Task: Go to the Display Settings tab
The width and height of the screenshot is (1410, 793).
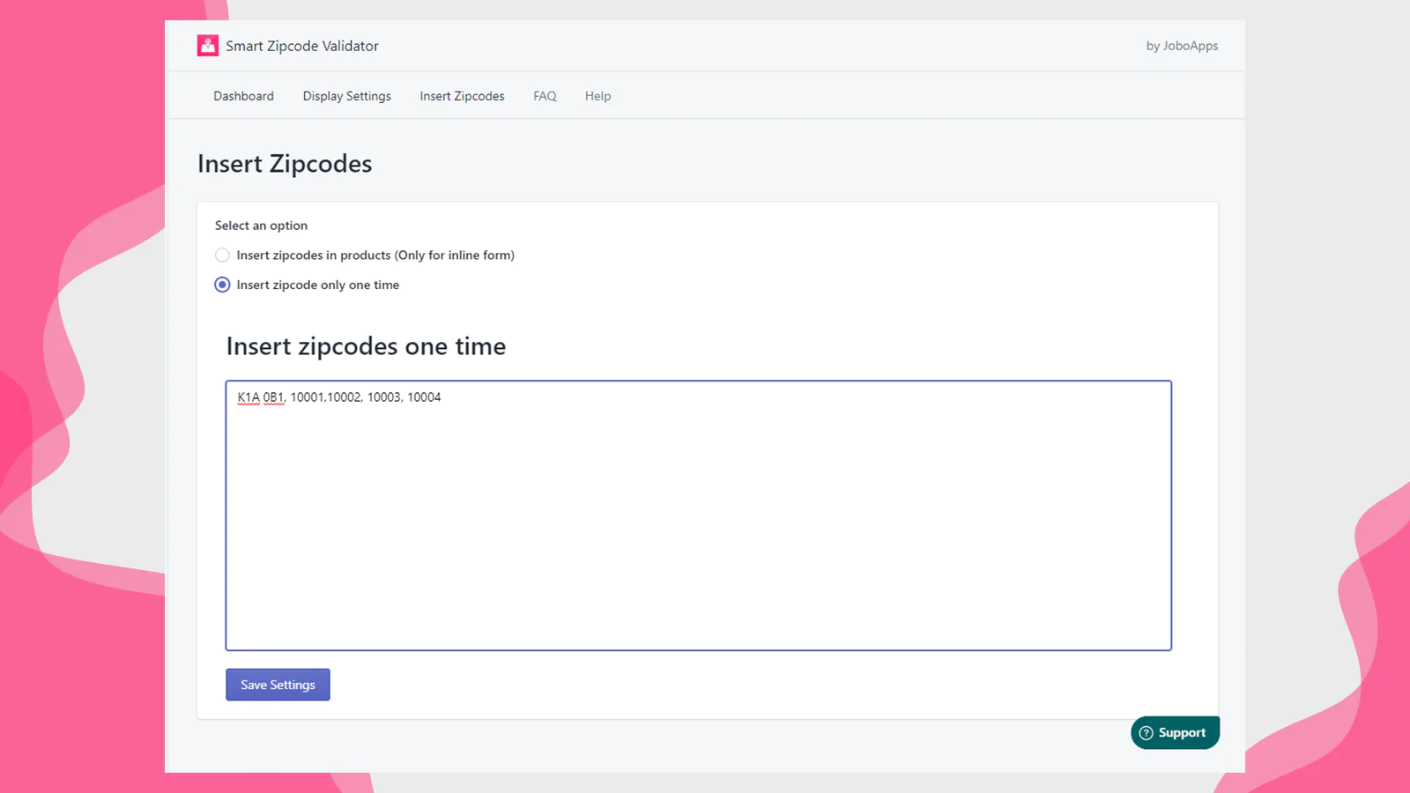Action: 347,96
